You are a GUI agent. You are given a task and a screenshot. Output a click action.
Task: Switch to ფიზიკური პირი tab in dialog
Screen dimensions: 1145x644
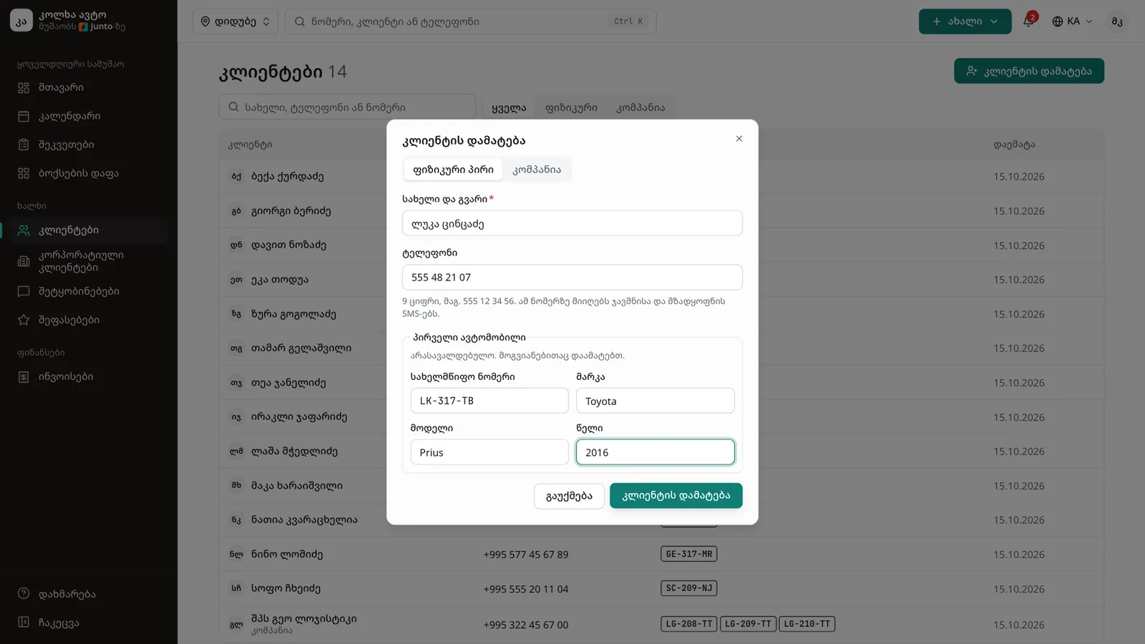coord(453,170)
